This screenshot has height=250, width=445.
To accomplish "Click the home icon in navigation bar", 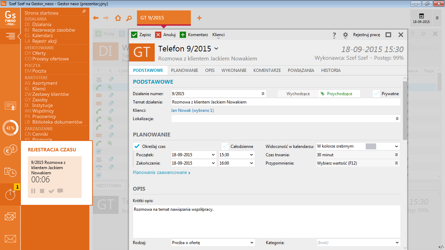I will click(118, 18).
